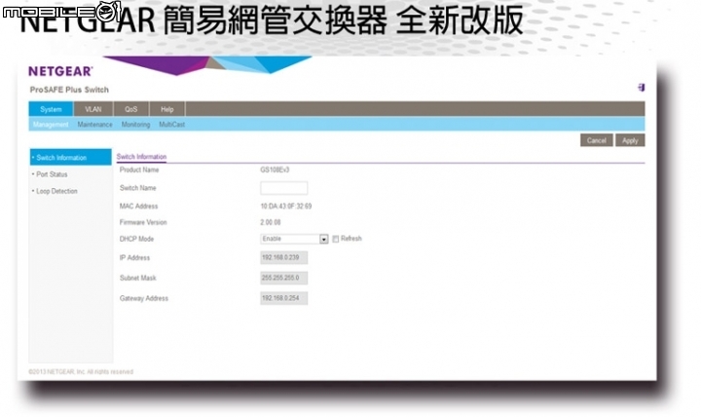
Task: Click the ProSAFE Plus Switch title
Action: (x=69, y=90)
